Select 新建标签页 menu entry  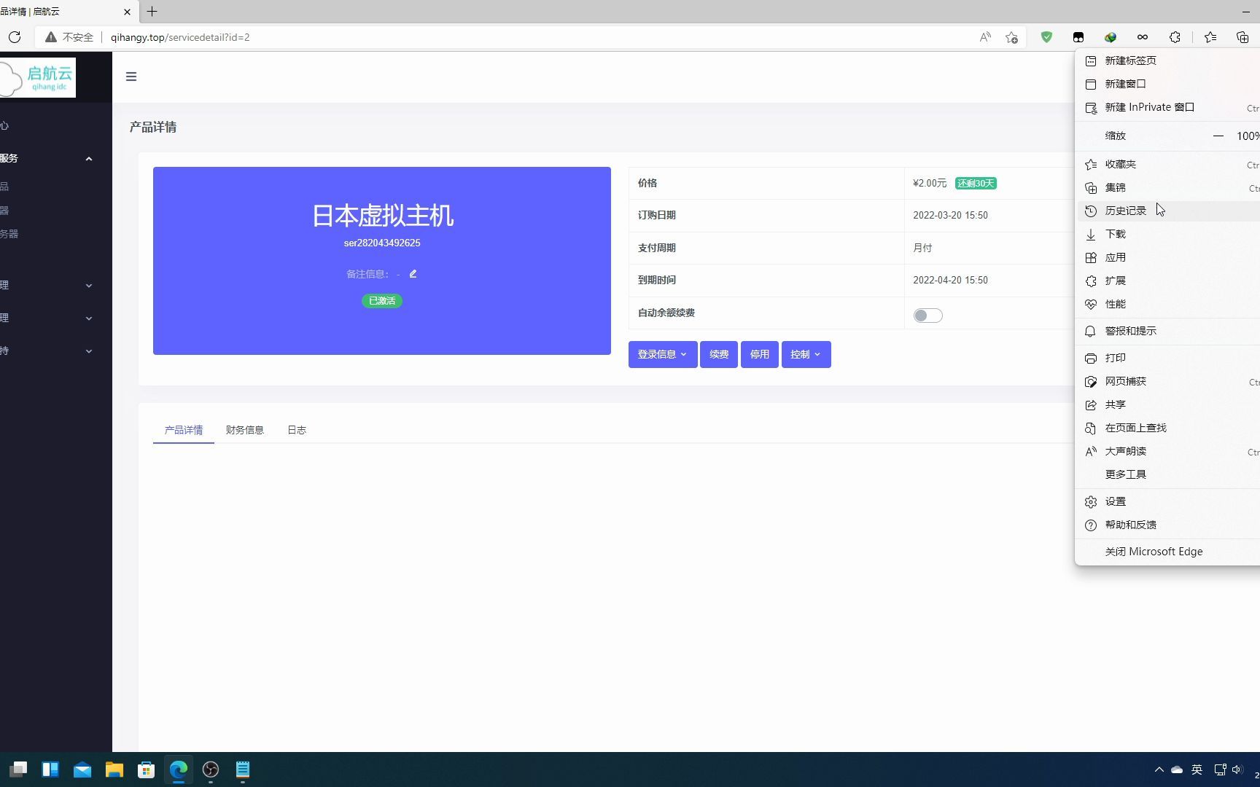click(1169, 60)
